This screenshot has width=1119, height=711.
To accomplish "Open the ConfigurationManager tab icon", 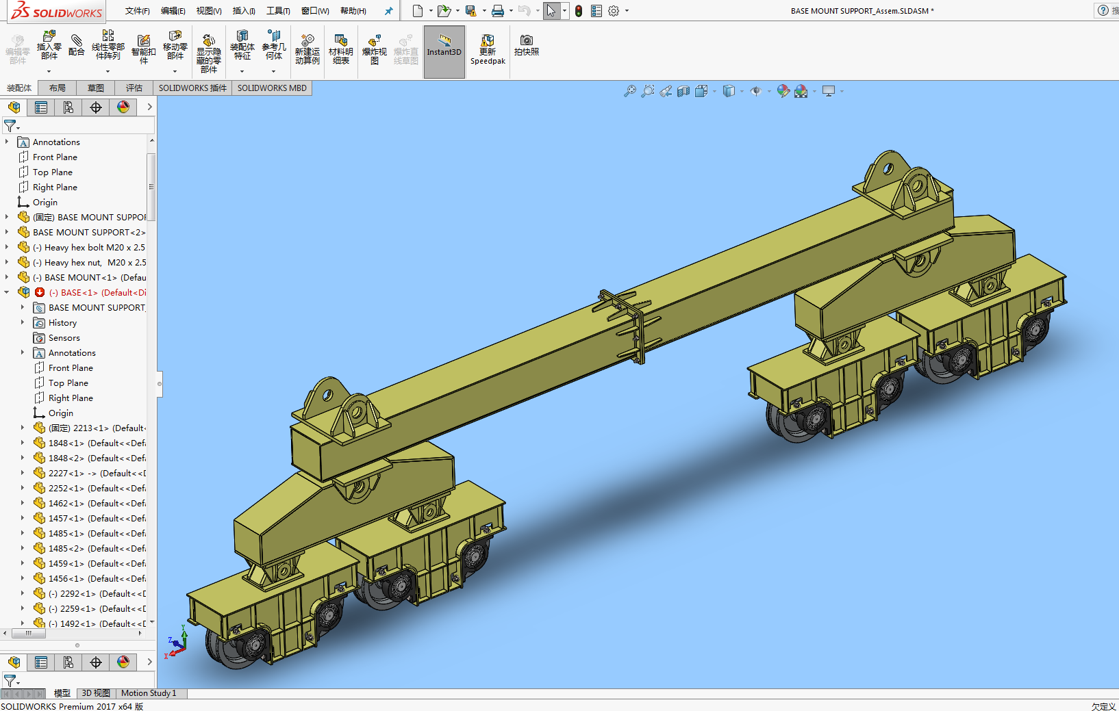I will point(68,107).
